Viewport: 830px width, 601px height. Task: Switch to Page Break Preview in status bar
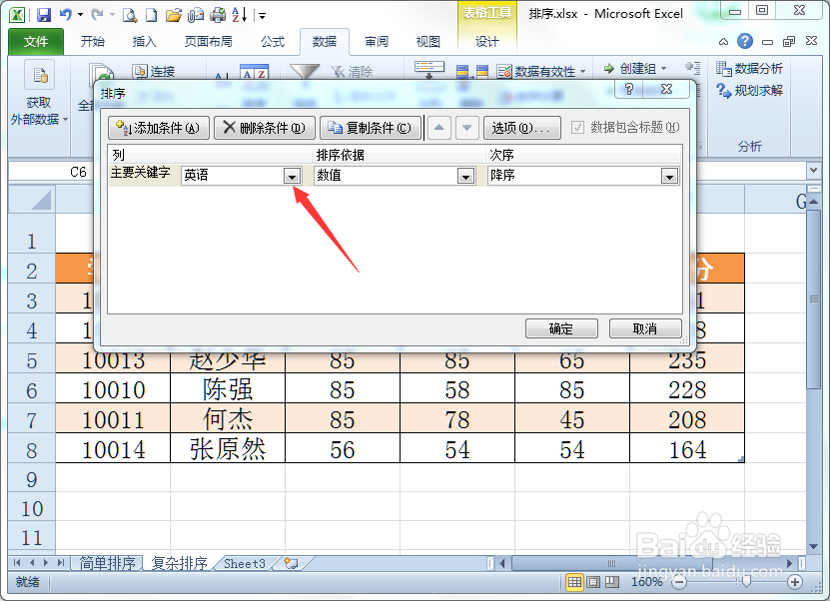612,582
